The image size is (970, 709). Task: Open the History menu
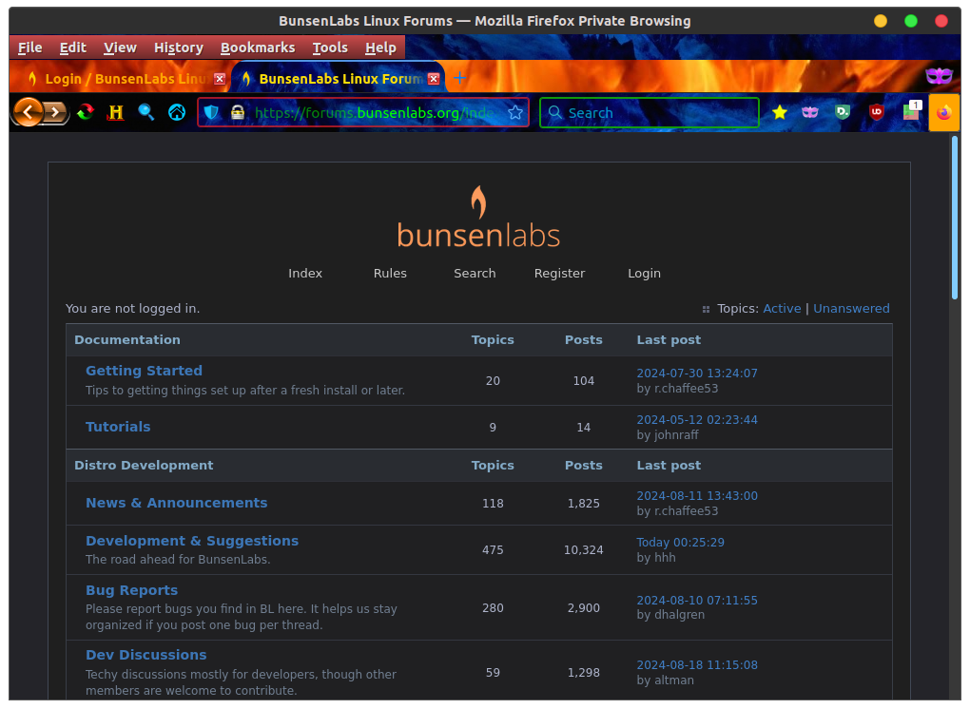pos(179,48)
